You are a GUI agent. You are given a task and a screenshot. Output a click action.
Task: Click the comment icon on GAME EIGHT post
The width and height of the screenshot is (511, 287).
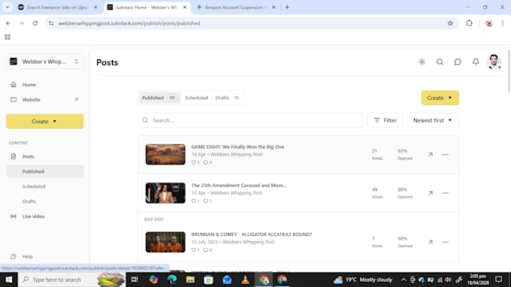[x=206, y=162]
